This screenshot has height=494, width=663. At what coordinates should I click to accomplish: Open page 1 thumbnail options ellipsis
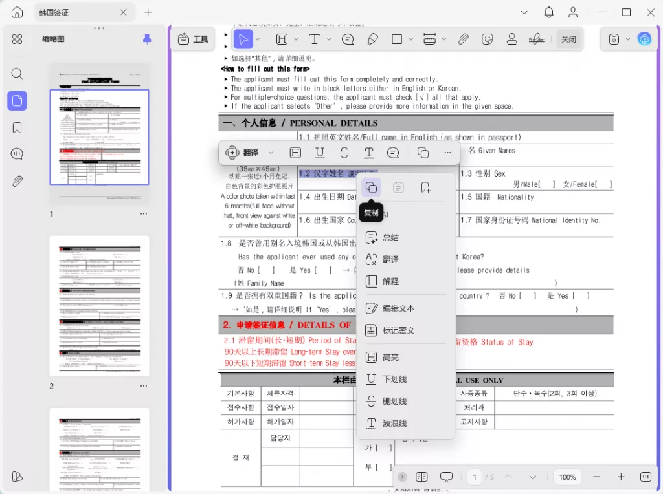pos(144,213)
